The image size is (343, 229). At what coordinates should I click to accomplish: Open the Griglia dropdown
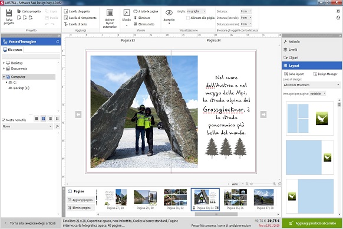pyautogui.click(x=196, y=11)
